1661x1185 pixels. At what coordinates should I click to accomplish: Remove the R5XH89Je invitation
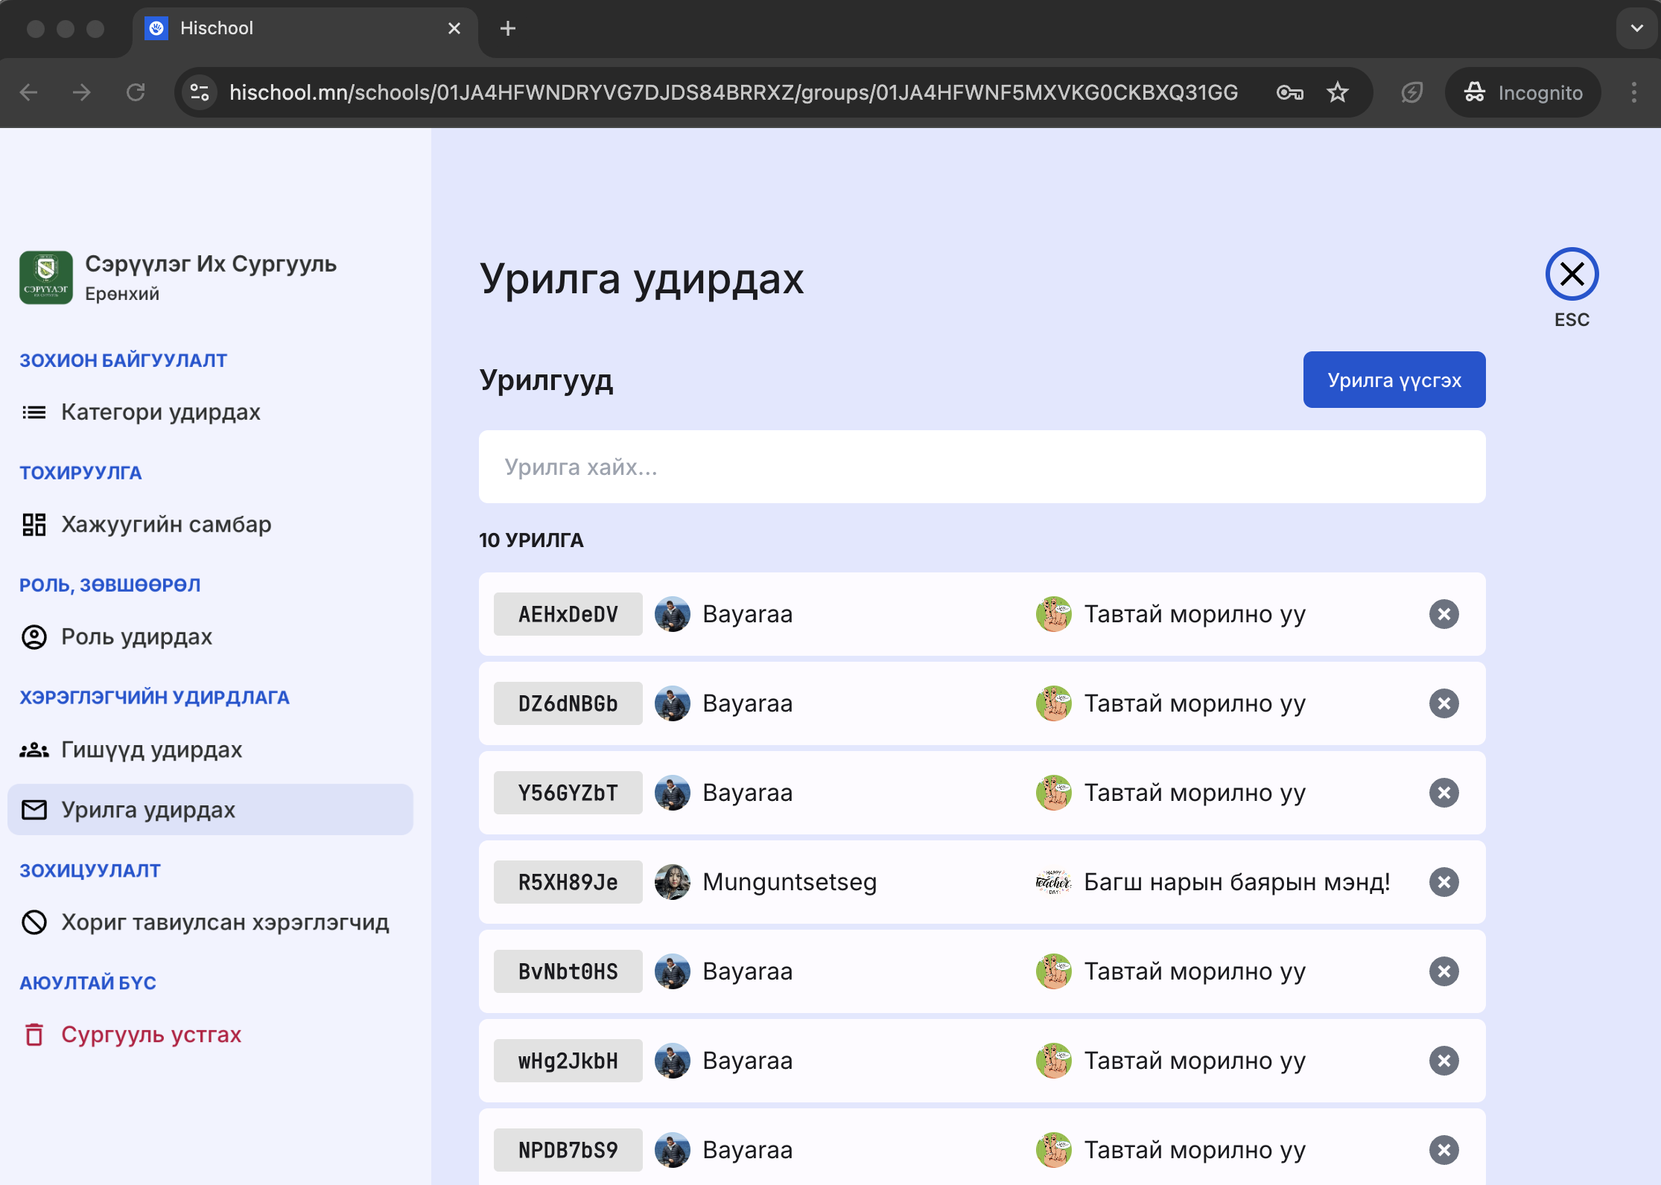[x=1444, y=882]
